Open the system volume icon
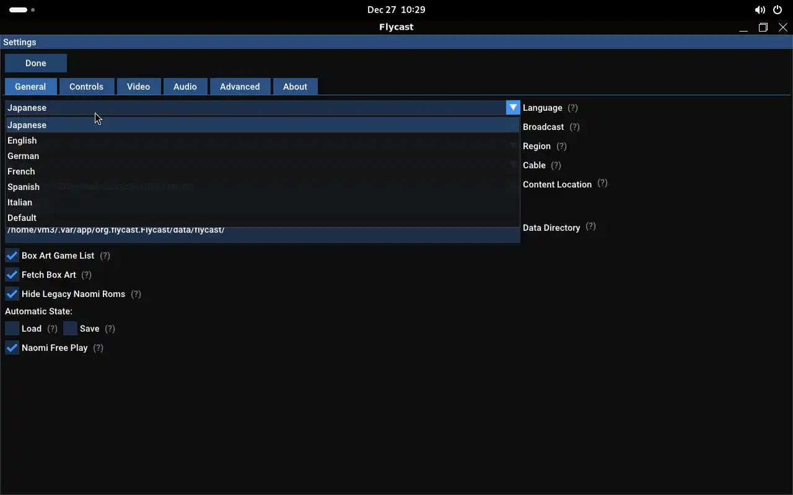 [x=760, y=10]
